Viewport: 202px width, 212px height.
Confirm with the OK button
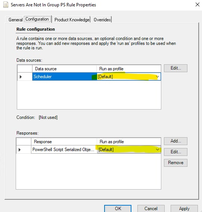point(118,209)
